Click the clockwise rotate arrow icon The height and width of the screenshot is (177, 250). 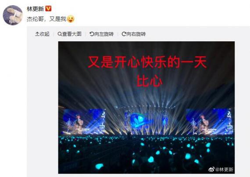124,34
